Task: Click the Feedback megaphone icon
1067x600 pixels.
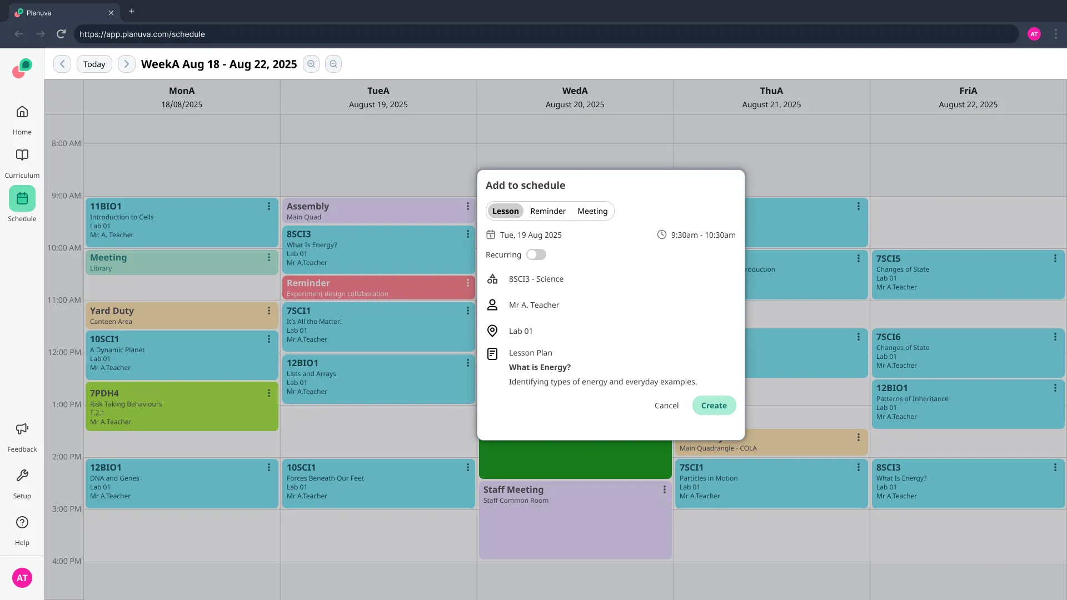Action: 22,429
